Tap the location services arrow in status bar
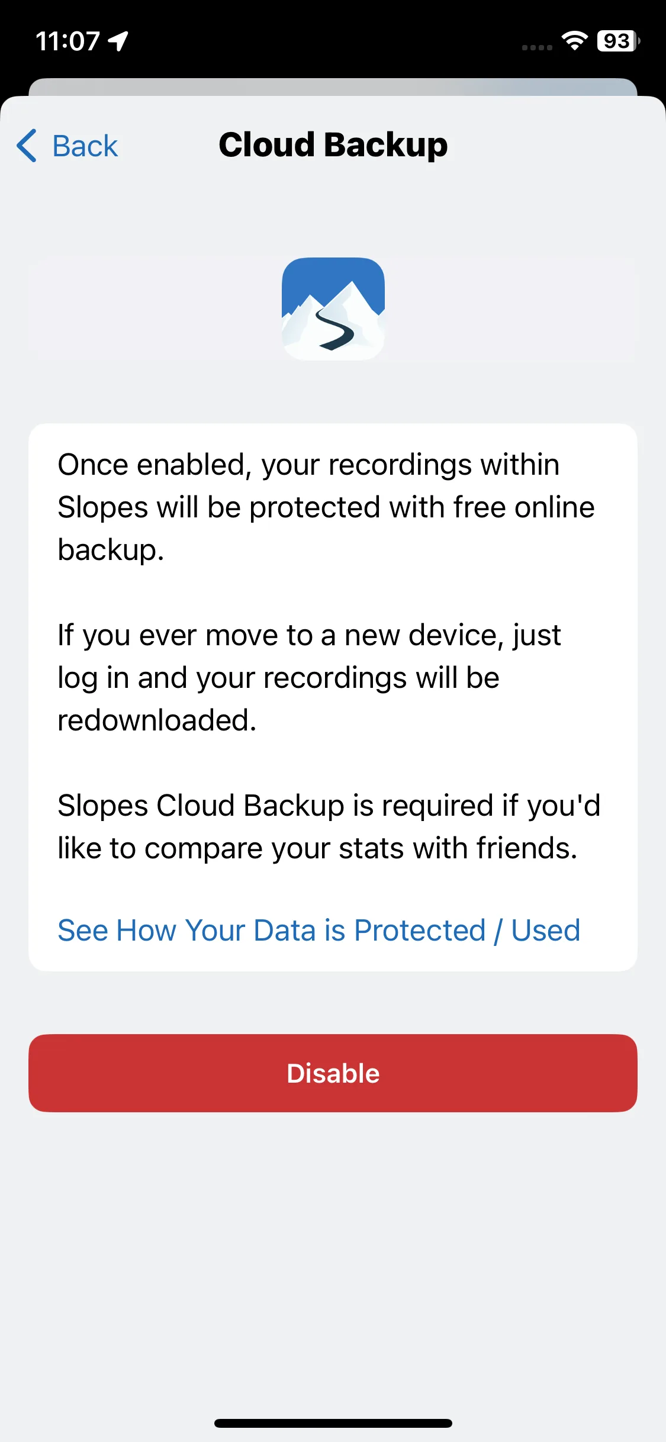Screen dimensions: 666x1442 [118, 41]
